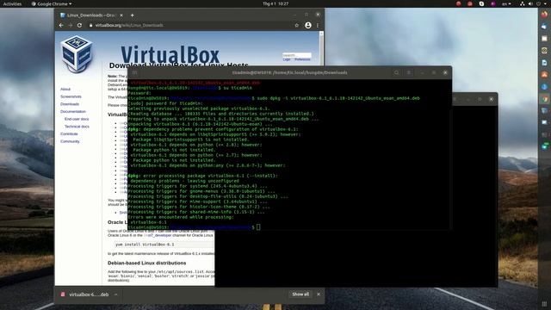Open the Downloads sidebar link
Image resolution: width=551 pixels, height=310 pixels.
pyautogui.click(x=70, y=104)
